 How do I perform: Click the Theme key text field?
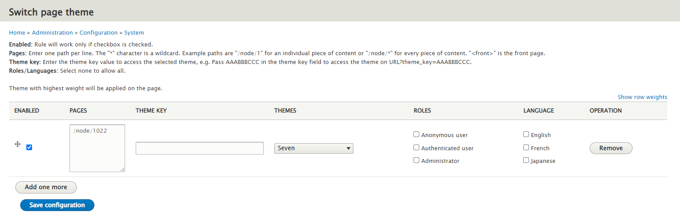click(x=200, y=148)
